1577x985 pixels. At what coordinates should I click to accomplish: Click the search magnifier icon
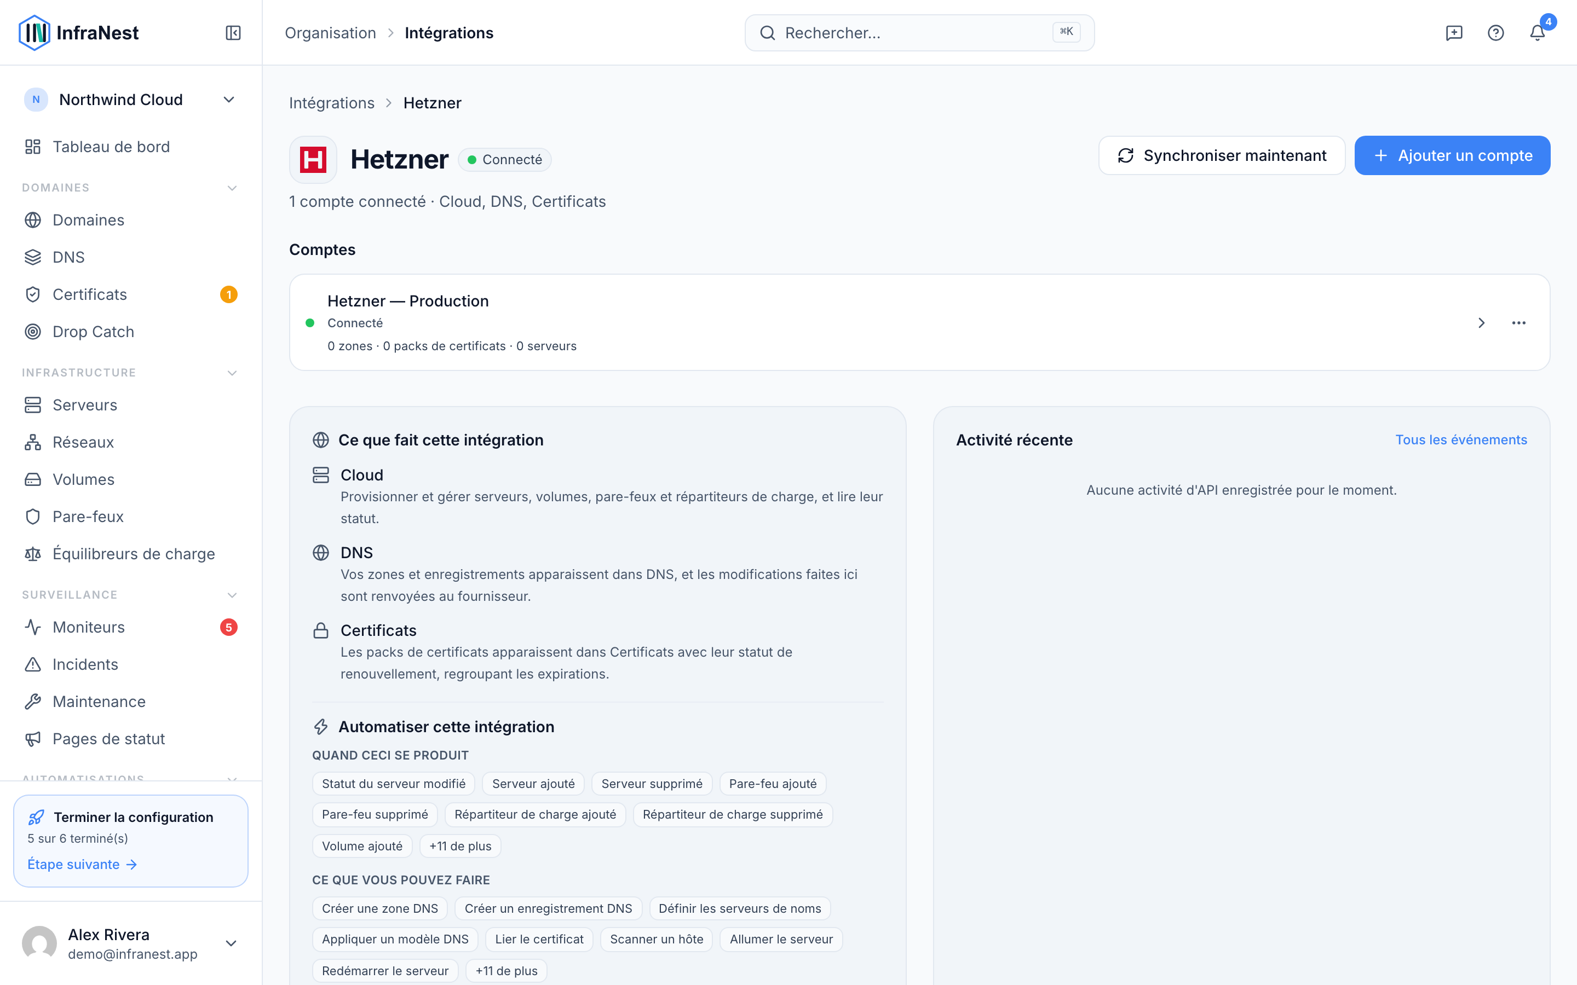tap(768, 33)
